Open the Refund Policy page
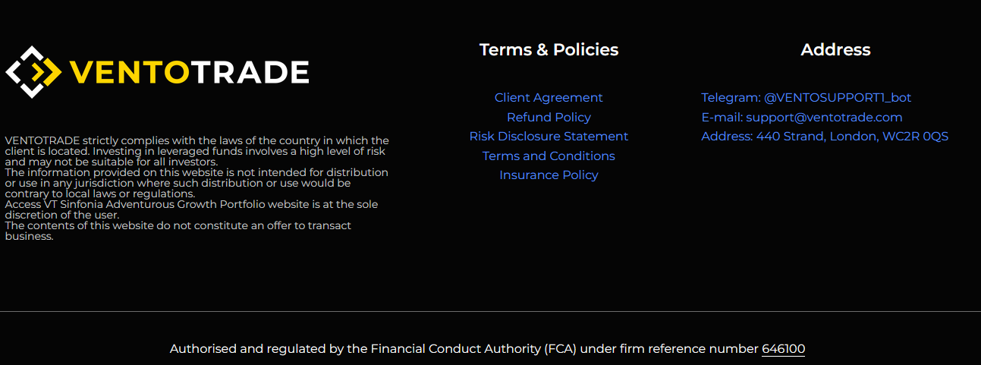This screenshot has height=365, width=981. pyautogui.click(x=549, y=117)
